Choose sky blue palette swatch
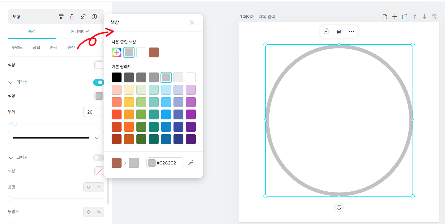This screenshot has width=445, height=224. coord(166,102)
